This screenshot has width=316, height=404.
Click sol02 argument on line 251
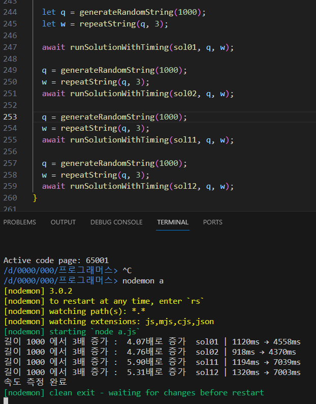[x=185, y=94]
